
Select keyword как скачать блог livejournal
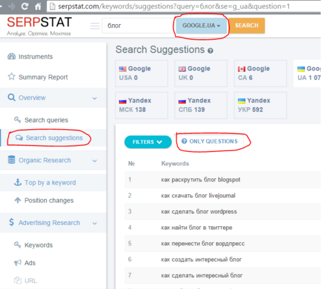[198, 196]
